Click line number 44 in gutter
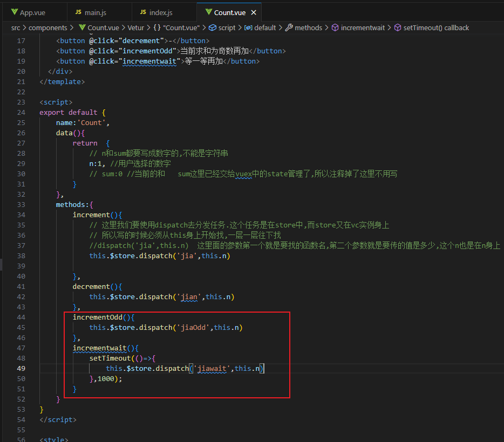This screenshot has height=442, width=504. coord(21,317)
